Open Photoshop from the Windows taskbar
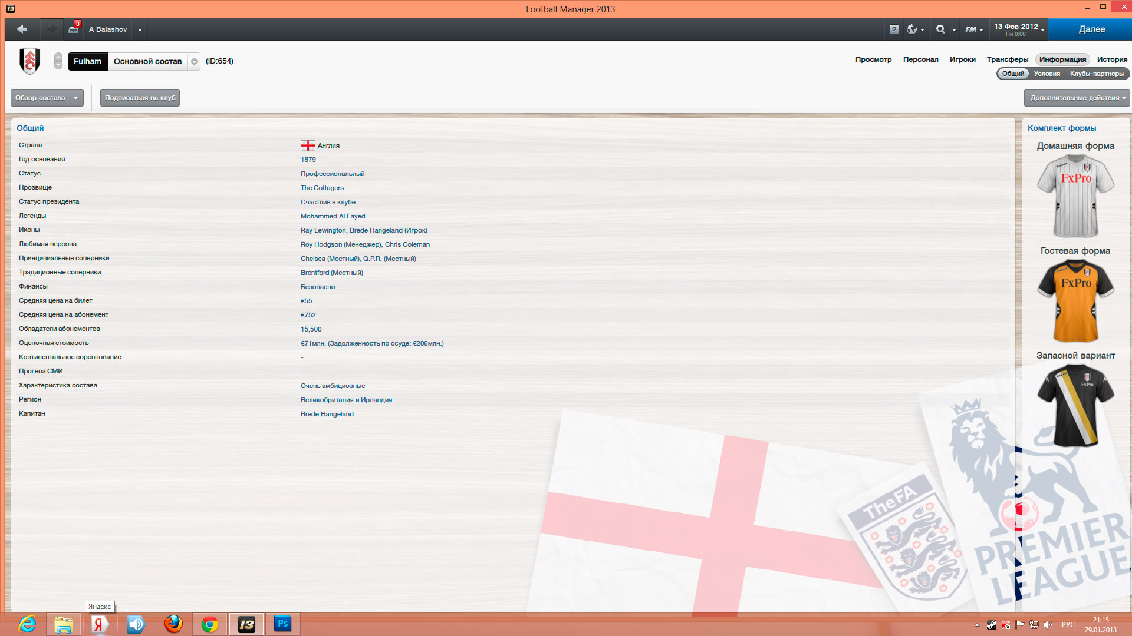The height and width of the screenshot is (636, 1132). (283, 624)
